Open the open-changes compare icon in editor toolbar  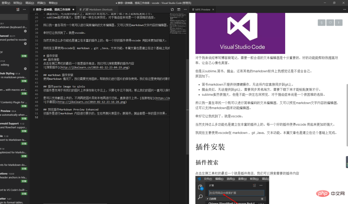point(172,10)
